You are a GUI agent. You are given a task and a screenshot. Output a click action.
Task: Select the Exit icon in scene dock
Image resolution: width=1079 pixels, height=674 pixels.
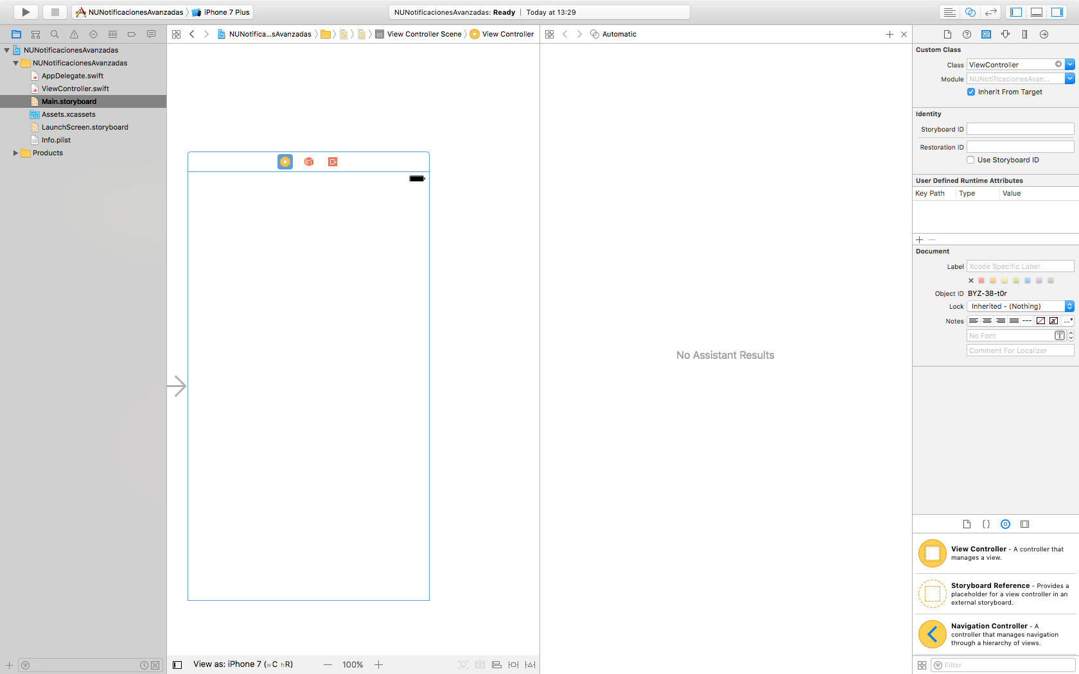pyautogui.click(x=333, y=162)
